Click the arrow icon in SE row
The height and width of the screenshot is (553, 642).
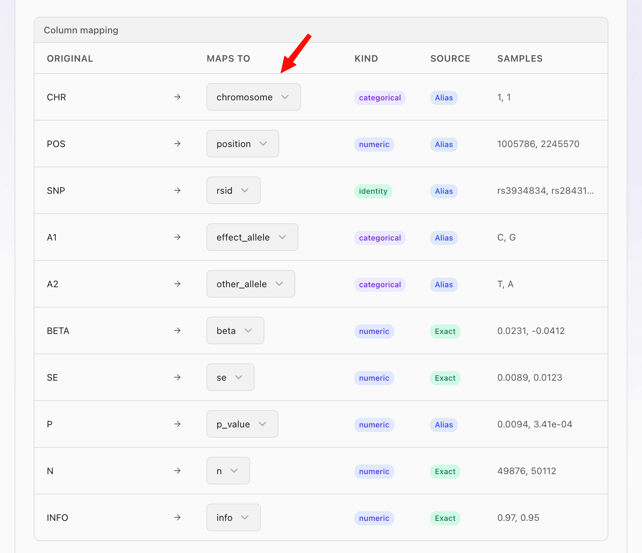click(x=177, y=377)
